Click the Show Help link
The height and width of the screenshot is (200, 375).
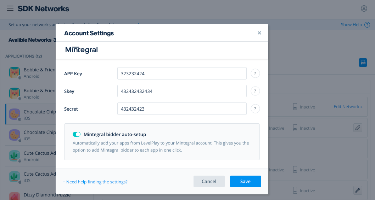[351, 25]
